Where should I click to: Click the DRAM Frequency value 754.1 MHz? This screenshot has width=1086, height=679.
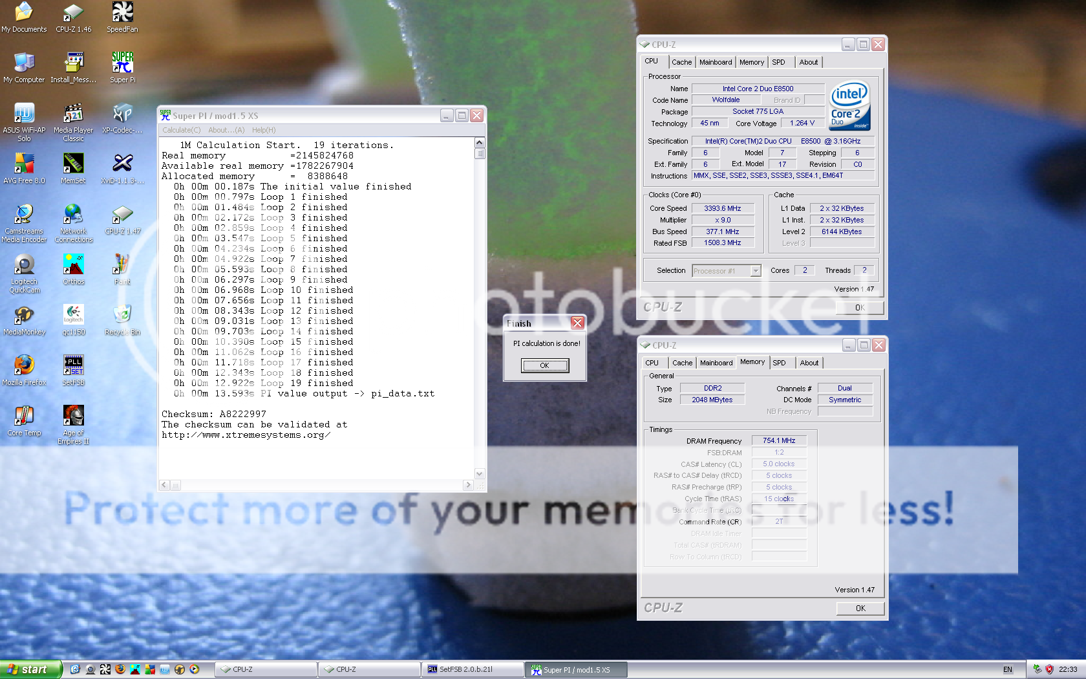pyautogui.click(x=779, y=440)
